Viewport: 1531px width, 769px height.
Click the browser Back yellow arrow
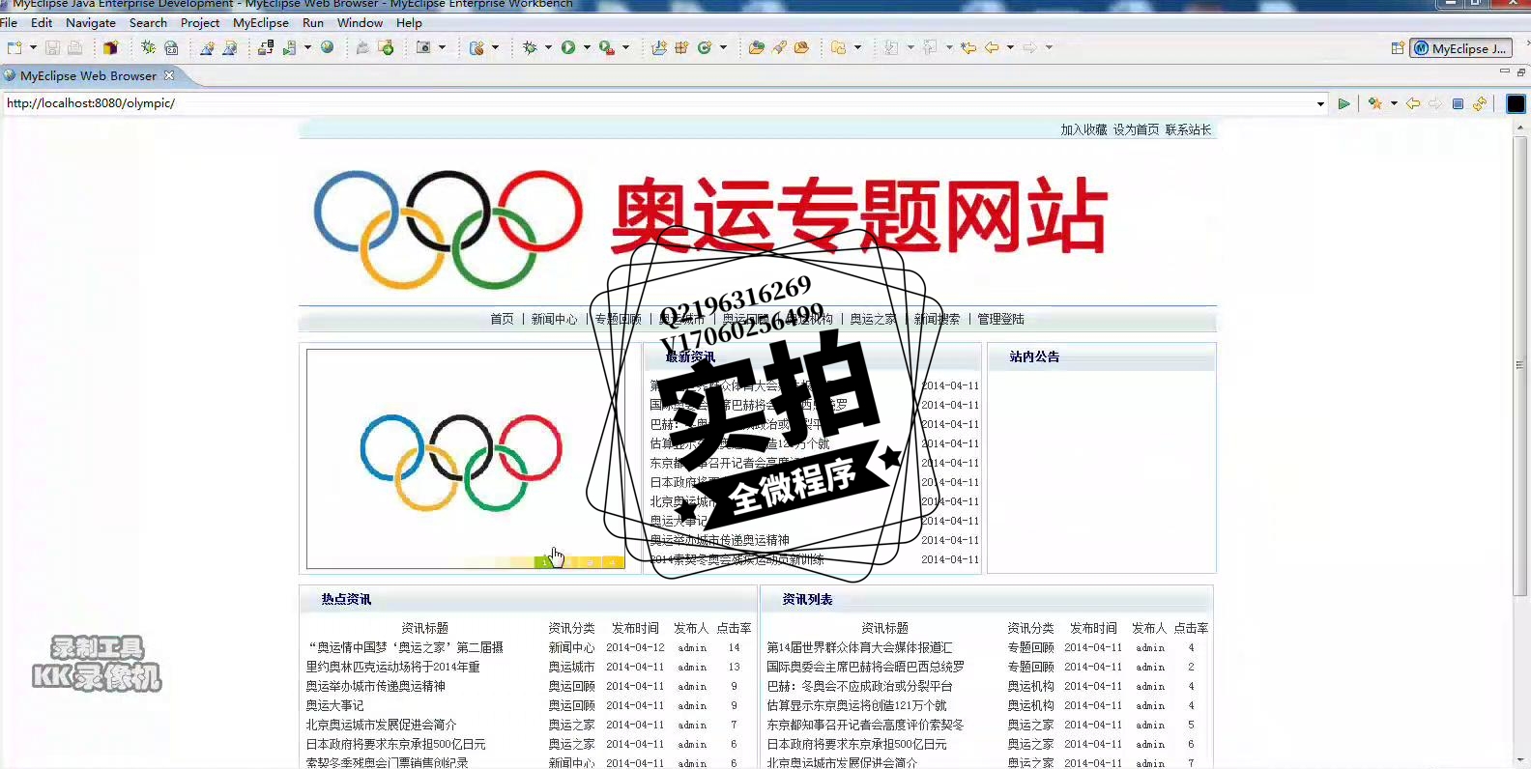coord(1413,103)
